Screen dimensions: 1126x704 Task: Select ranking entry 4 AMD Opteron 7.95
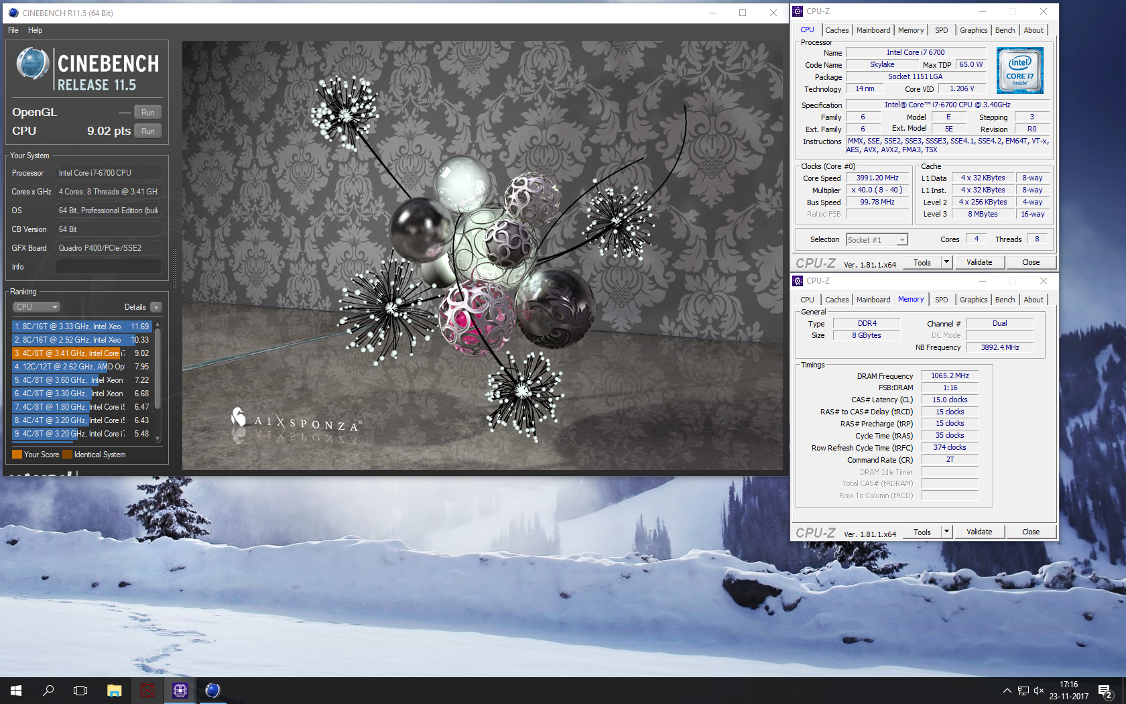(x=82, y=367)
